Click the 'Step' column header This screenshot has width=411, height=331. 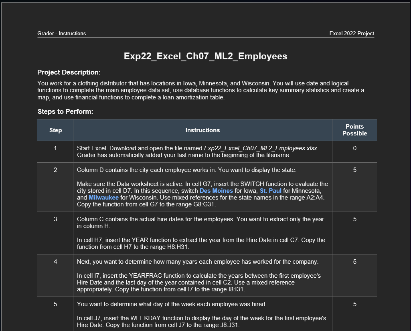coord(55,130)
